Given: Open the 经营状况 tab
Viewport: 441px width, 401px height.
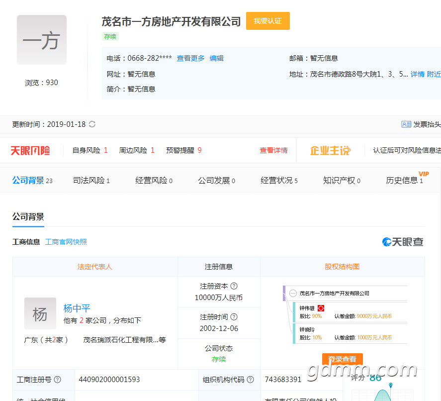Looking at the screenshot, I should click(x=279, y=181).
